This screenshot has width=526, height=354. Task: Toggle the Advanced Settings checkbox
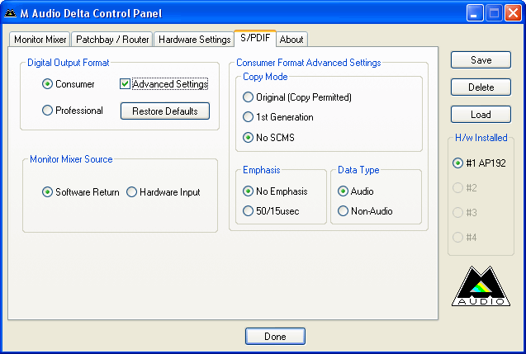[x=126, y=84]
